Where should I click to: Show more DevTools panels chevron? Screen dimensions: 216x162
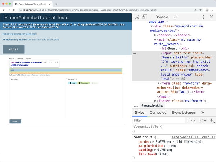175,17
